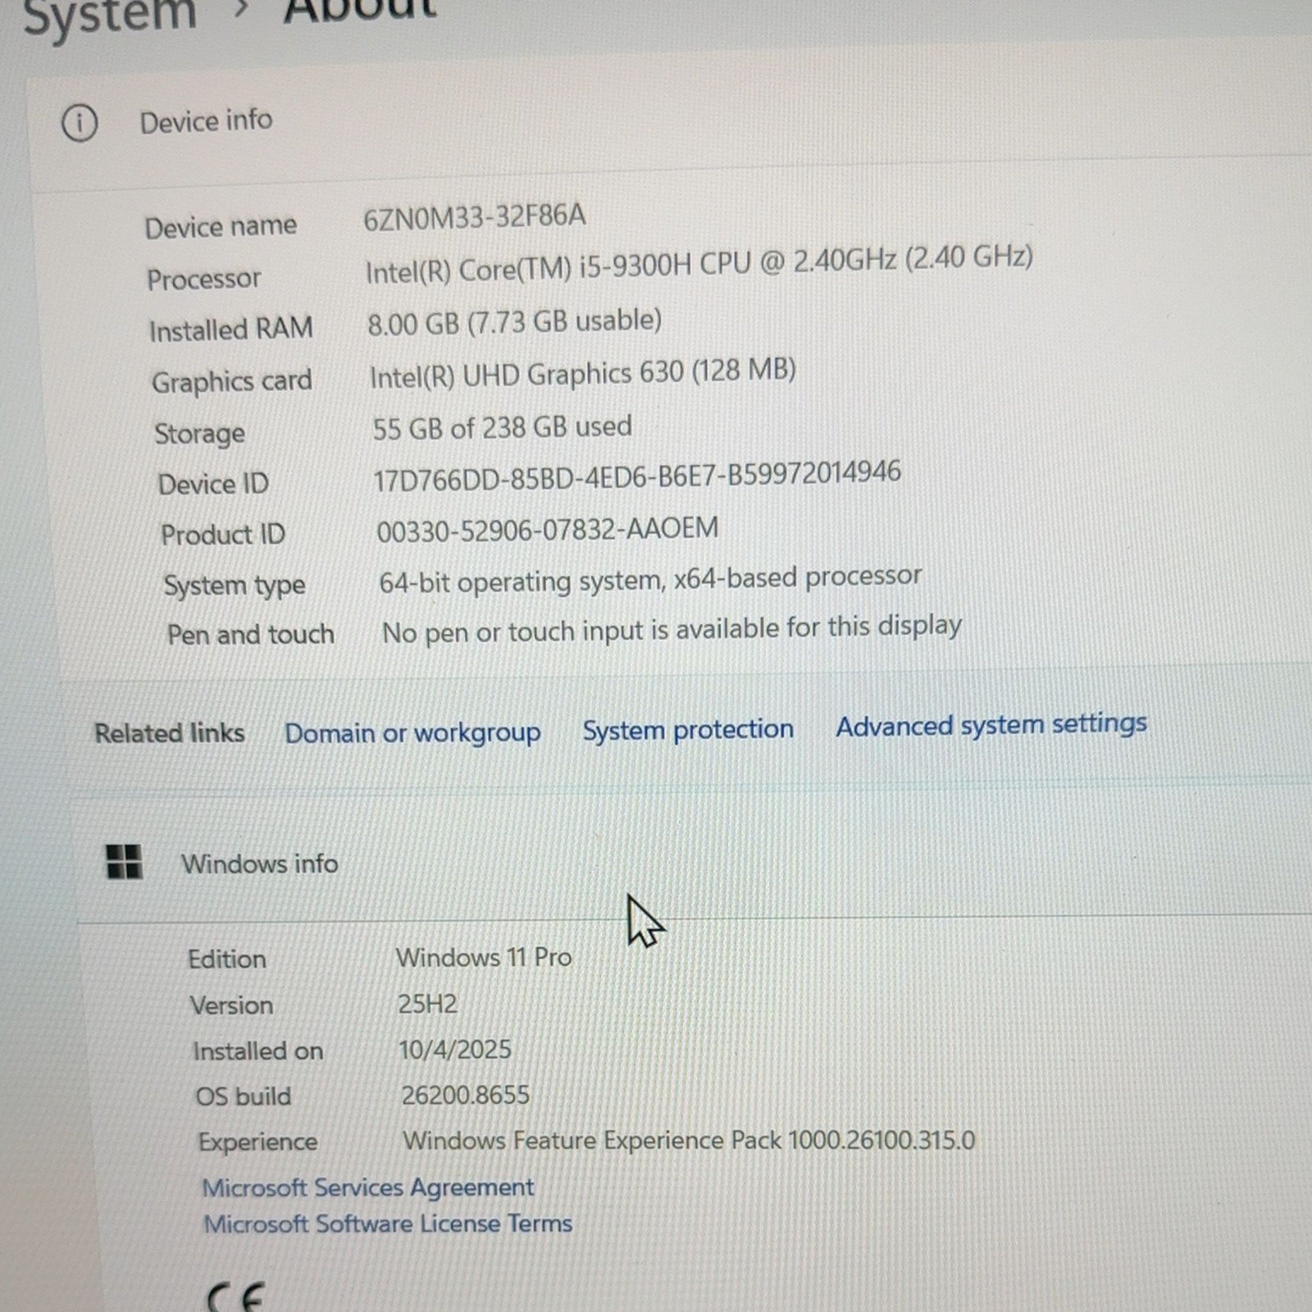
Task: Open Advanced system settings link
Action: coord(991,725)
